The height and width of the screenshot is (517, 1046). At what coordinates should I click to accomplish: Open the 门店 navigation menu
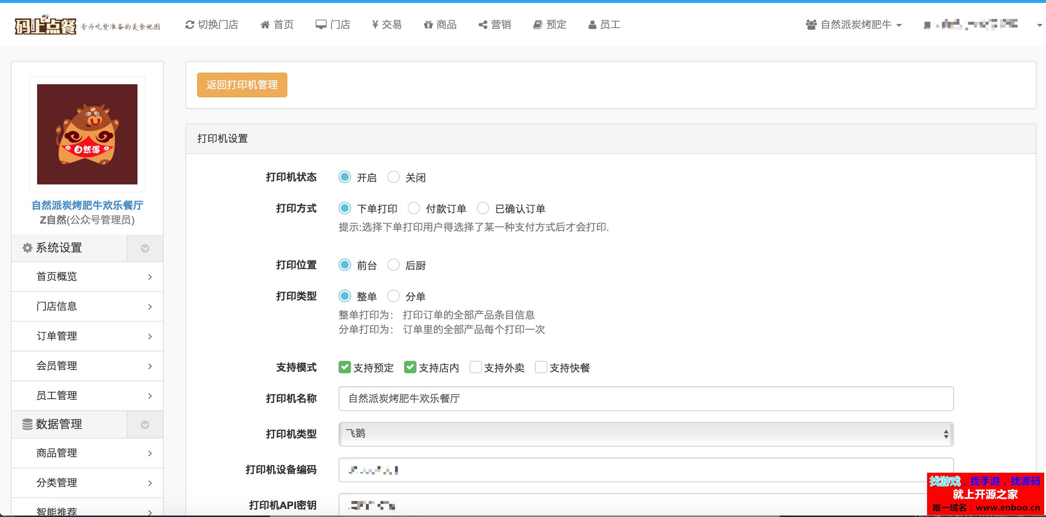[x=333, y=25]
